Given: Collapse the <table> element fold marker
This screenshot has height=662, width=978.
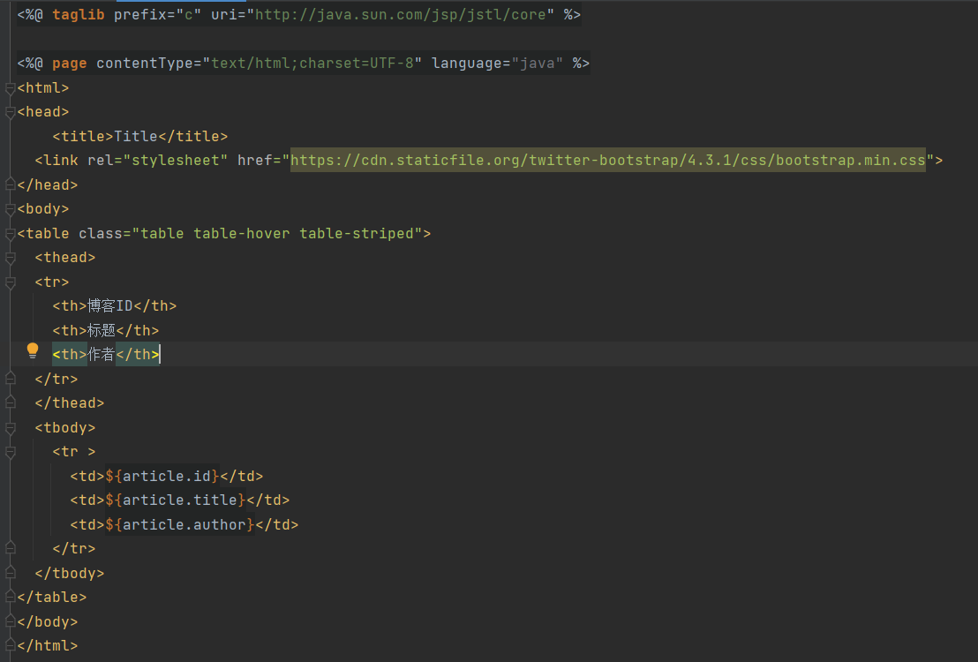Looking at the screenshot, I should 10,234.
